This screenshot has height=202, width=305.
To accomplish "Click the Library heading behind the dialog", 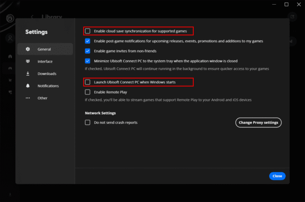I will [52, 17].
